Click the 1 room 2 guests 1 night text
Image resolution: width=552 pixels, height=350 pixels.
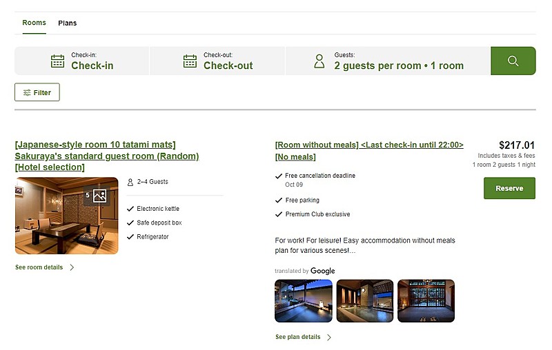click(504, 165)
